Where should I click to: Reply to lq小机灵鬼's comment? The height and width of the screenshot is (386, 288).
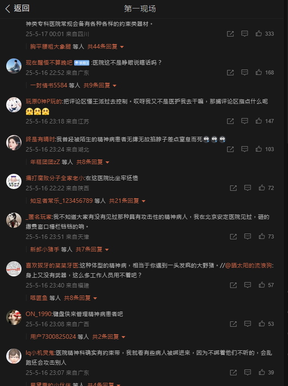click(247, 372)
